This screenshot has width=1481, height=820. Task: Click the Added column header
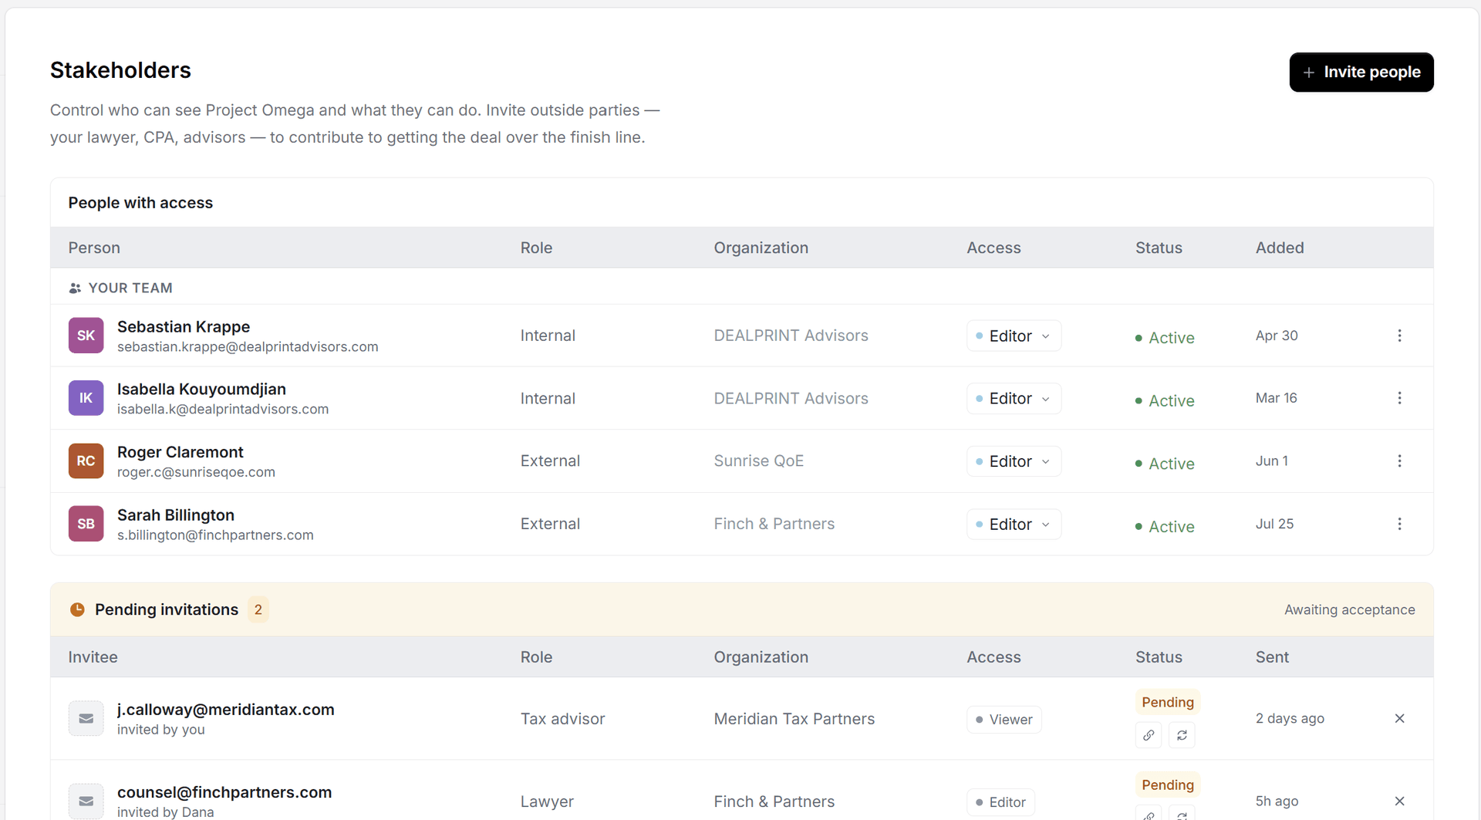pos(1280,248)
